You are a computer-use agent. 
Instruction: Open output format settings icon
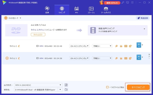click(66, 85)
